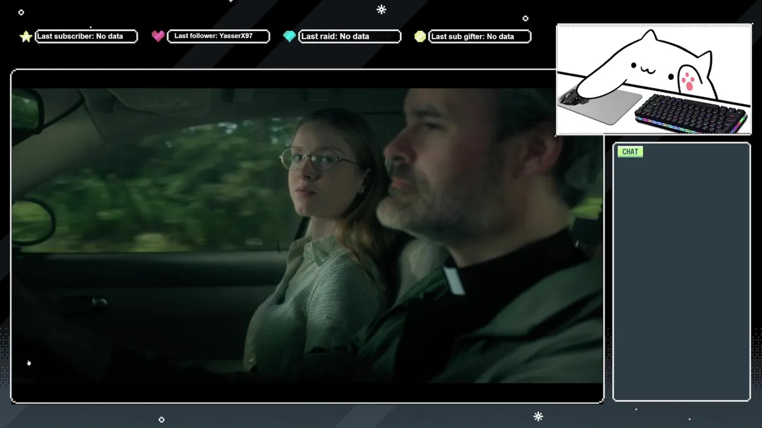This screenshot has height=428, width=762.
Task: Click the Bongo Cat overlay image
Action: point(654,80)
